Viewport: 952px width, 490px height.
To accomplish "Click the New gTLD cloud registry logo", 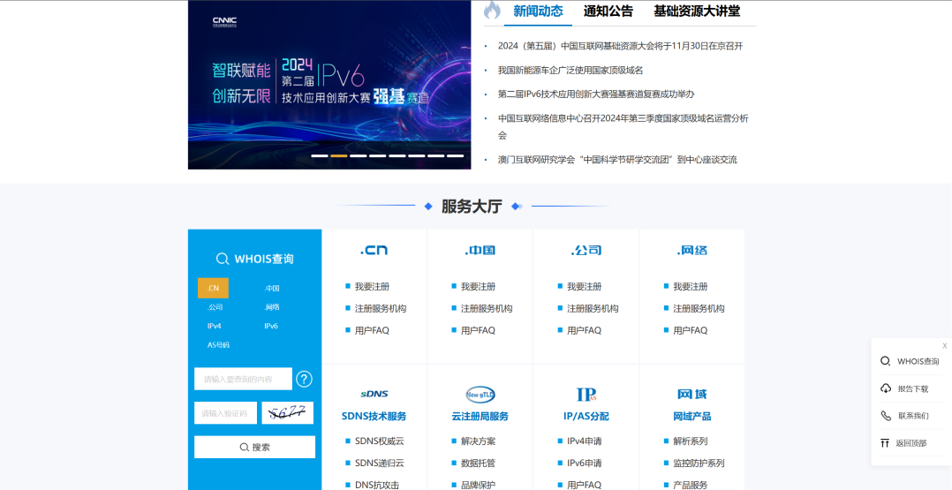I will click(x=480, y=394).
